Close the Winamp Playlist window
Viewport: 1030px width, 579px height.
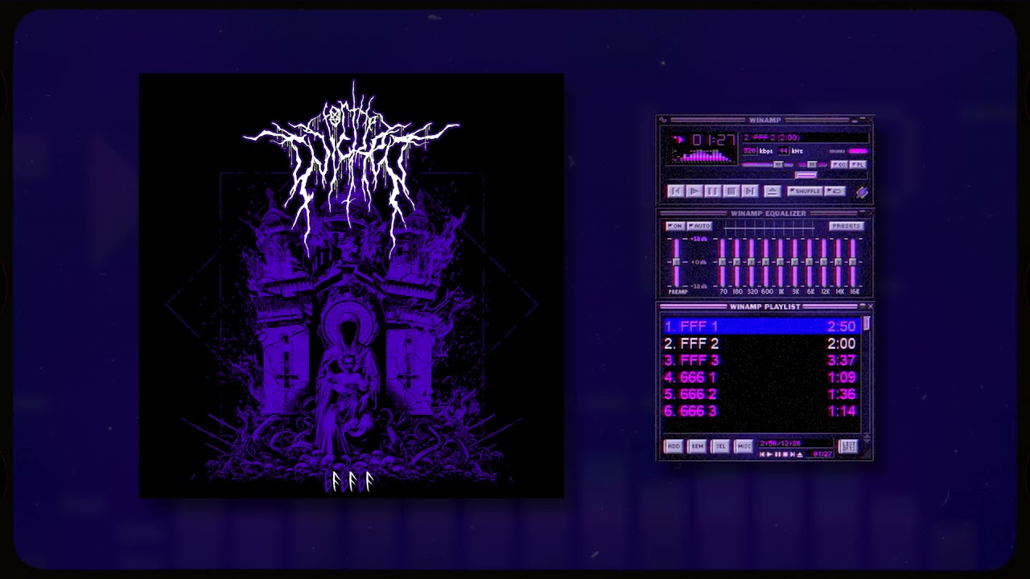(x=870, y=306)
